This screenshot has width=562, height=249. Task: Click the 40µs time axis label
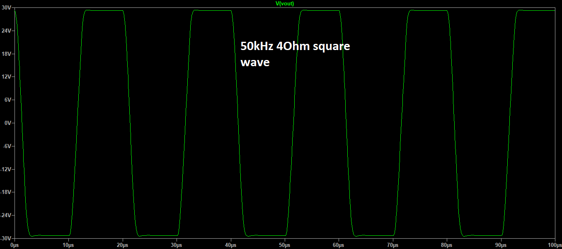click(231, 246)
